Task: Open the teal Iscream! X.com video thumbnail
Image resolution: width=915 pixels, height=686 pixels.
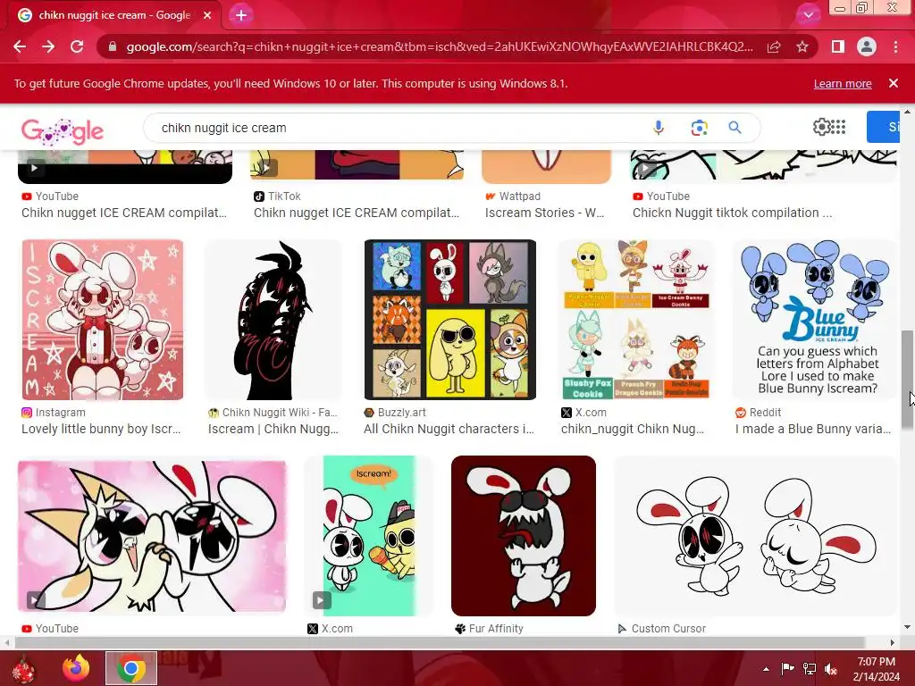Action: (x=369, y=536)
